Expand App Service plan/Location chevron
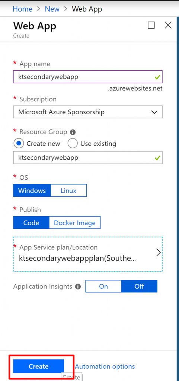The height and width of the screenshot is (381, 179). tap(159, 253)
